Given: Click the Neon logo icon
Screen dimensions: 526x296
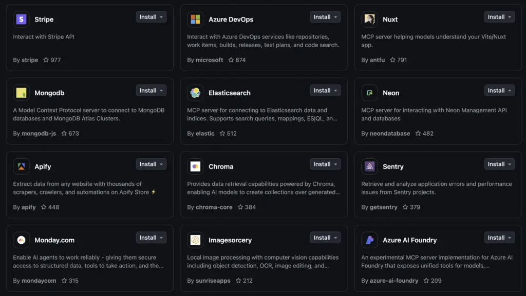Looking at the screenshot, I should (369, 93).
